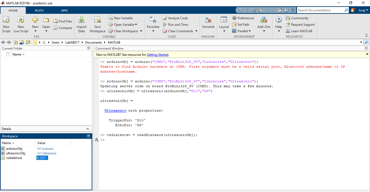Search the current folder with the magnifier
This screenshot has height=192, width=370.
point(366,43)
